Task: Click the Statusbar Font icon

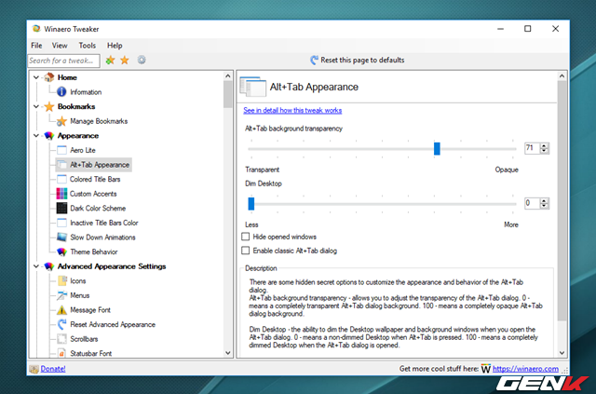Action: point(61,353)
